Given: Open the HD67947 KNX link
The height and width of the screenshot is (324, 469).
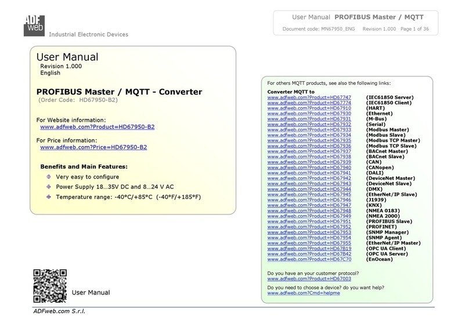Looking at the screenshot, I should click(309, 205).
